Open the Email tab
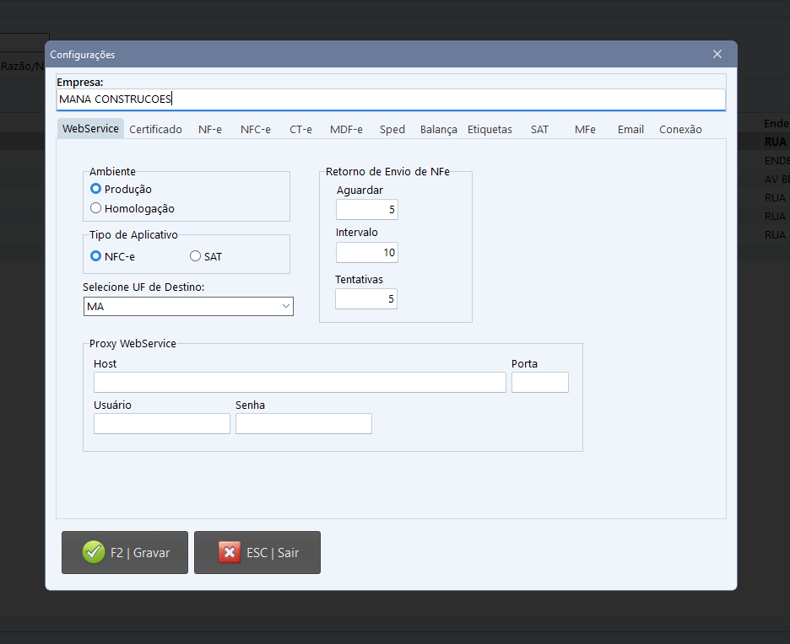This screenshot has width=790, height=644. pyautogui.click(x=630, y=129)
